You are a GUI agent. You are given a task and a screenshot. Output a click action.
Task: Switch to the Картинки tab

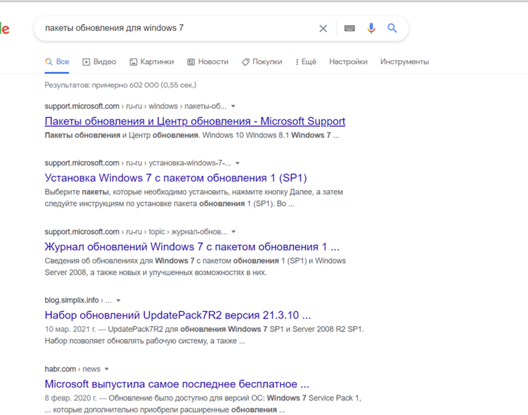coord(152,62)
